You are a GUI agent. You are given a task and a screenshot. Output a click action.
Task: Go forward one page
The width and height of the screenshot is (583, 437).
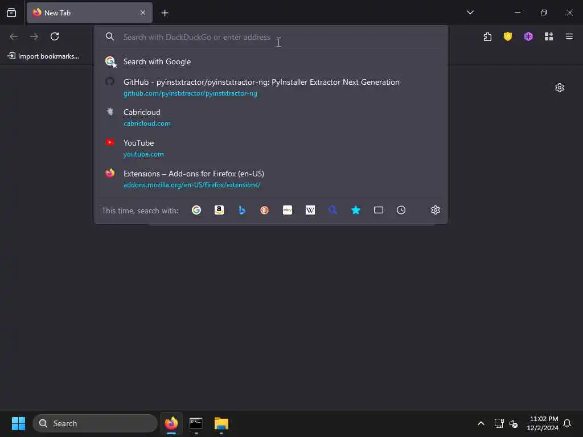click(x=34, y=36)
